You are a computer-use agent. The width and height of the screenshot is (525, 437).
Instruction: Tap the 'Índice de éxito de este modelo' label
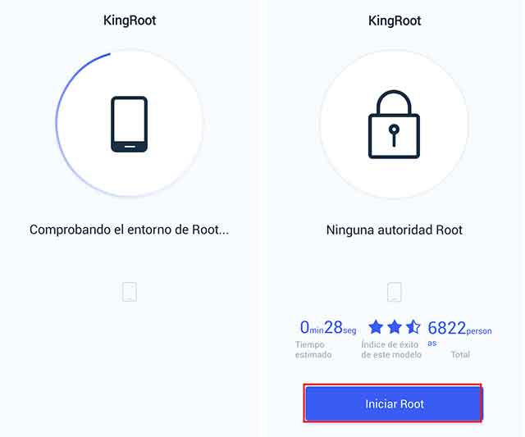tap(391, 350)
